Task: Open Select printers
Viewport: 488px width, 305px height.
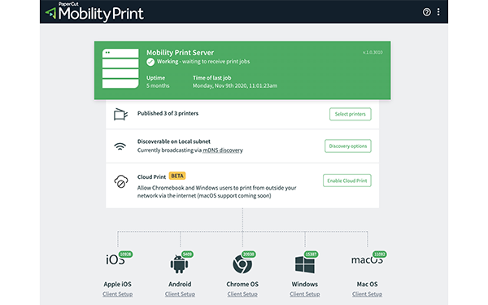Action: point(350,114)
